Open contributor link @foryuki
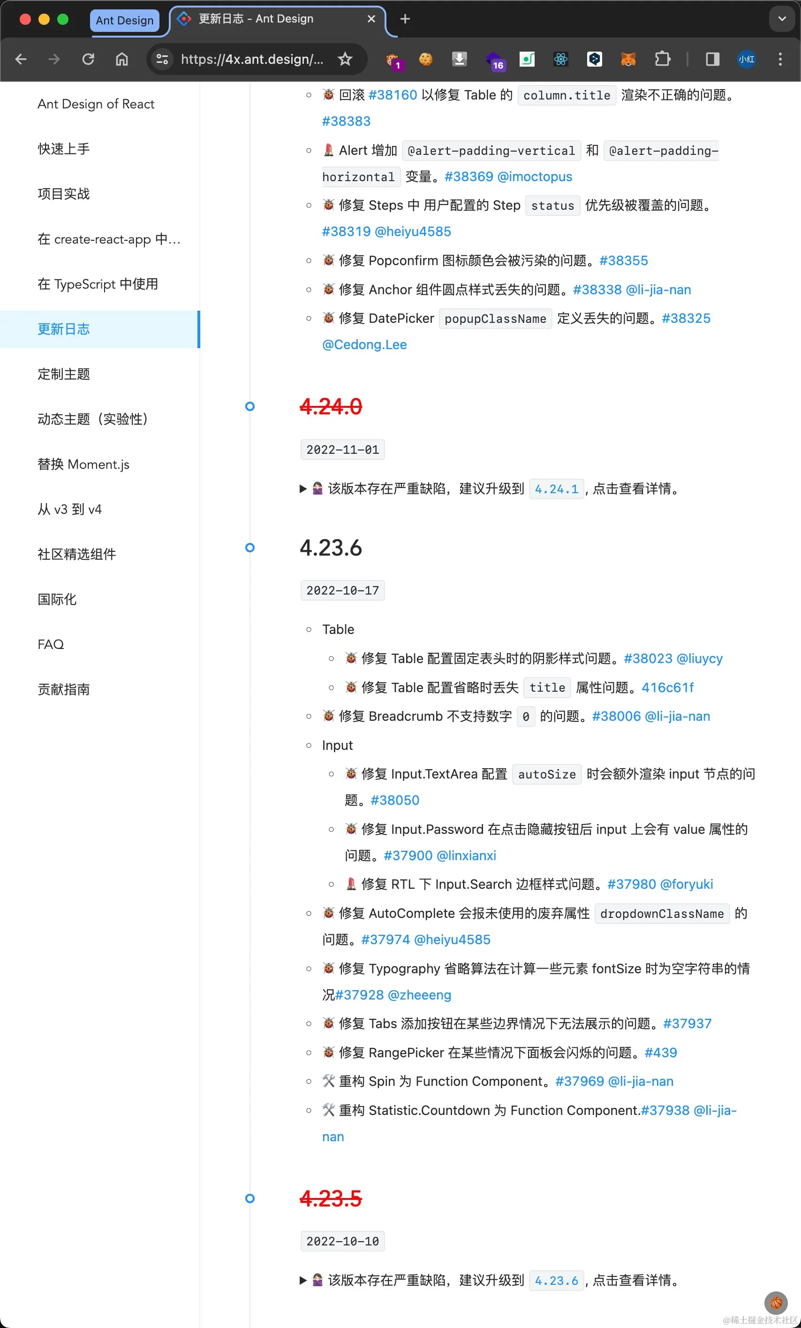 click(x=686, y=885)
